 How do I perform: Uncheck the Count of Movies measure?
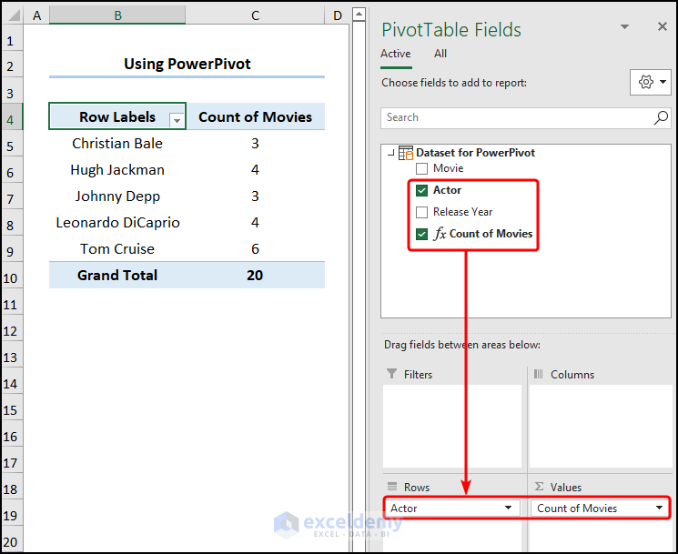(421, 234)
